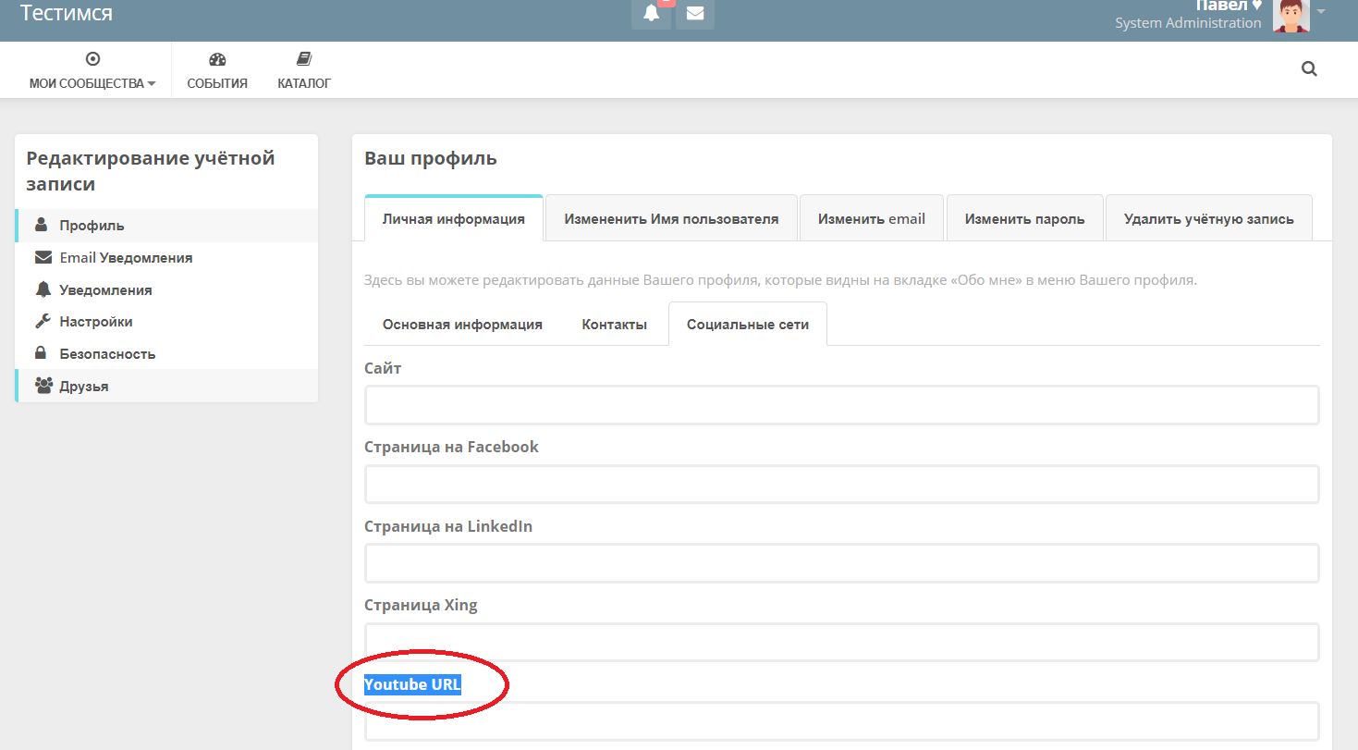Image resolution: width=1358 pixels, height=750 pixels.
Task: Select the Основная информация sub-tab
Action: [x=462, y=325]
